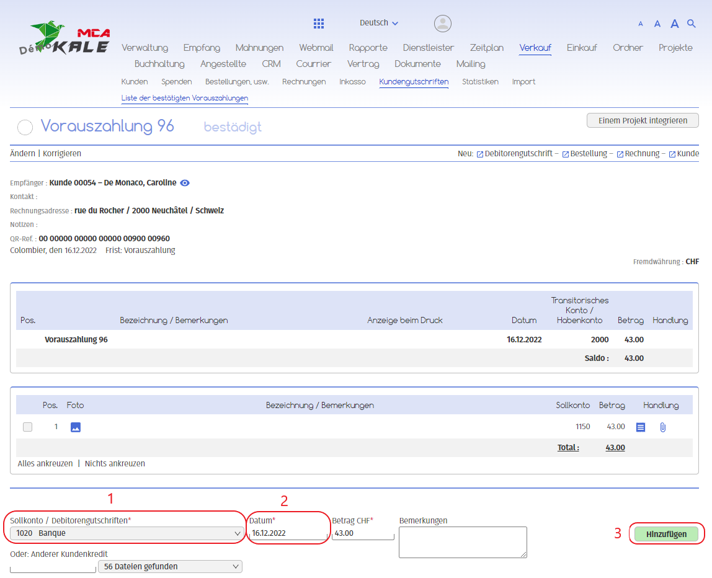Open the Projekte menu

click(x=675, y=48)
